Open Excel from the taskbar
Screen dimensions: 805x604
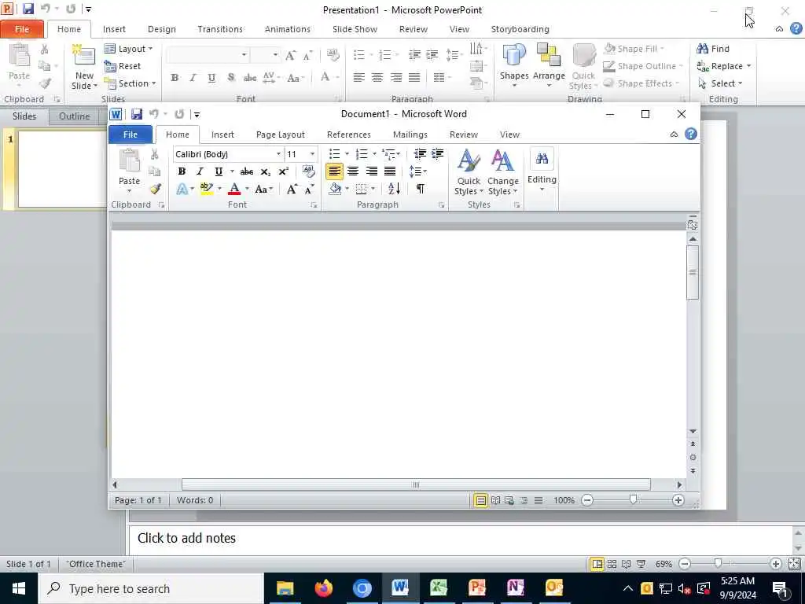click(439, 588)
